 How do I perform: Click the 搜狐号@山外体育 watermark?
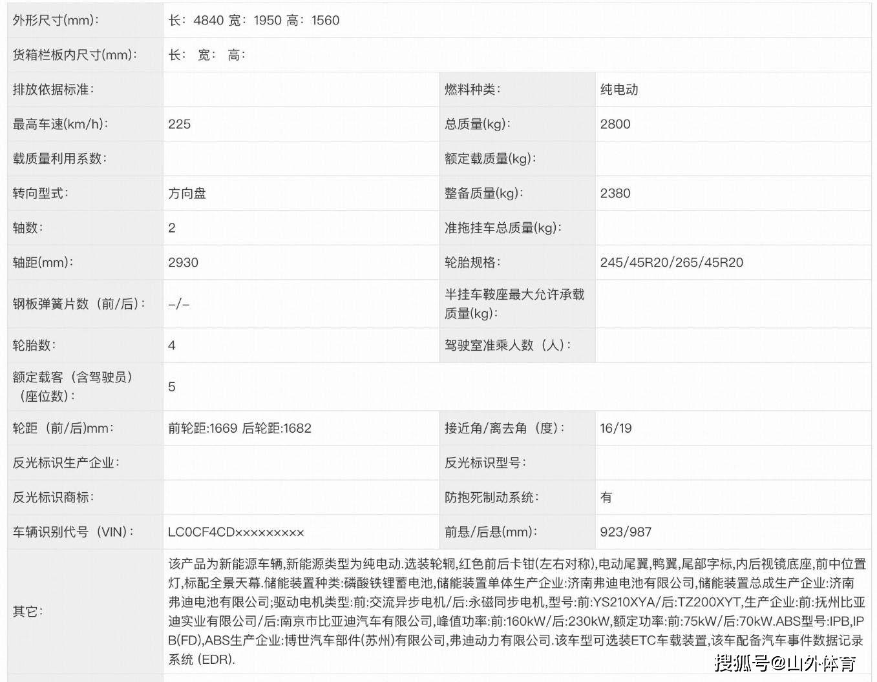pyautogui.click(x=785, y=663)
